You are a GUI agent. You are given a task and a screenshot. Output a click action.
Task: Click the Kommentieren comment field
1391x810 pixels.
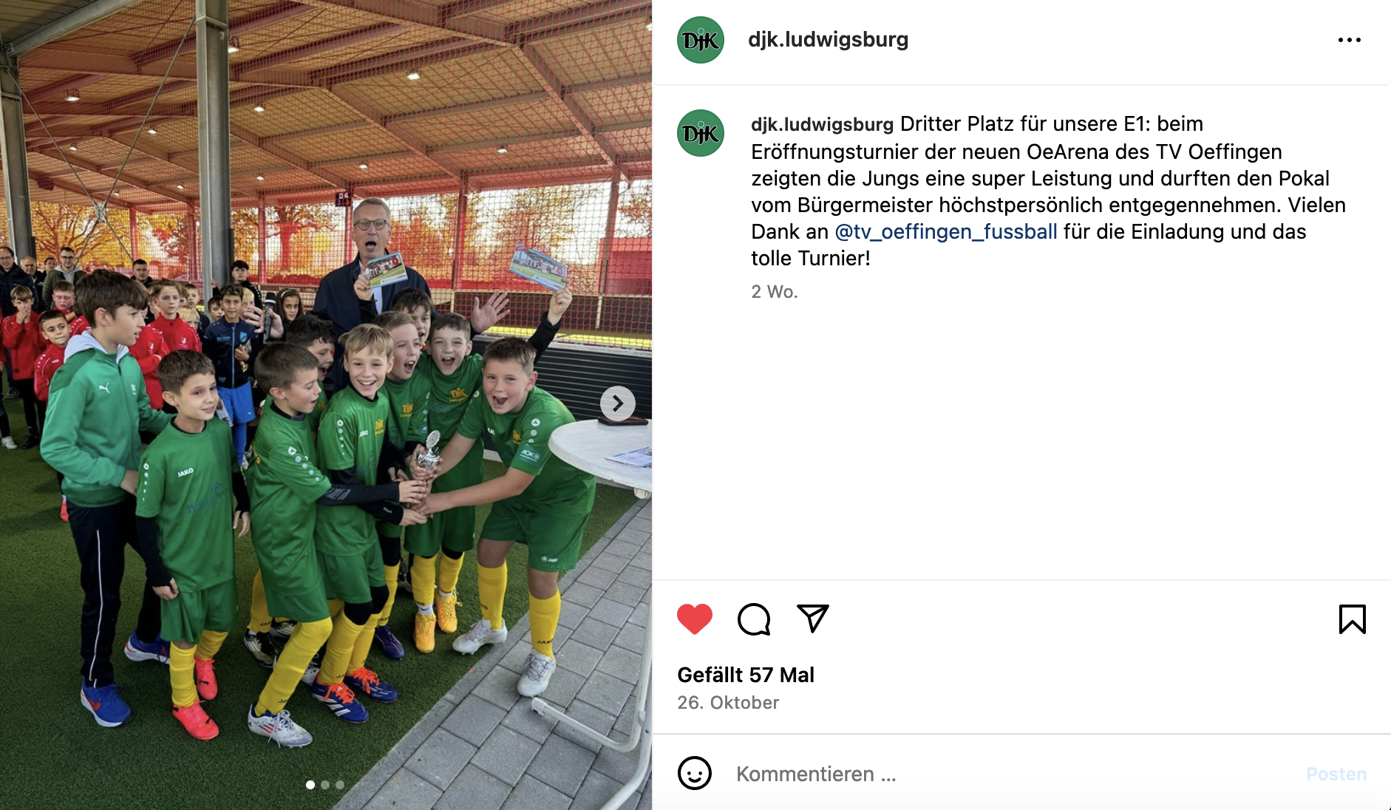coord(1013,774)
